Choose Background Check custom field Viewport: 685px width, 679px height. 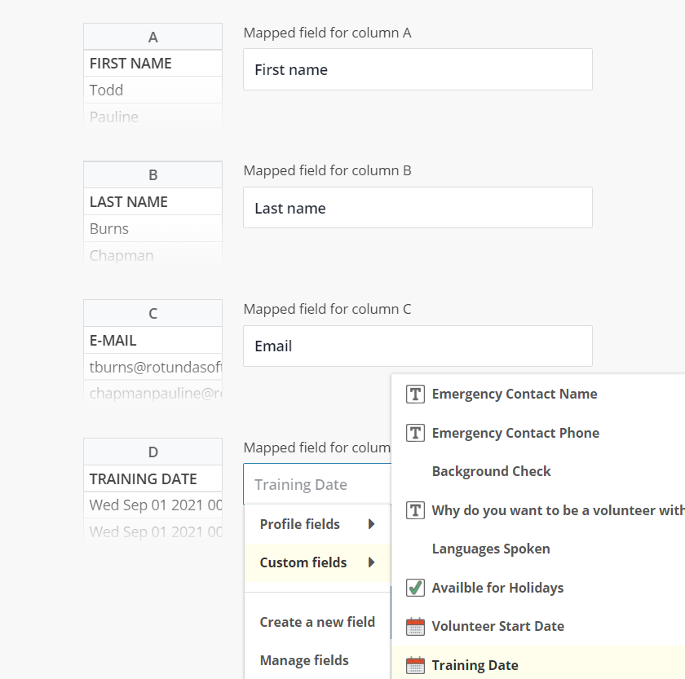click(x=491, y=471)
